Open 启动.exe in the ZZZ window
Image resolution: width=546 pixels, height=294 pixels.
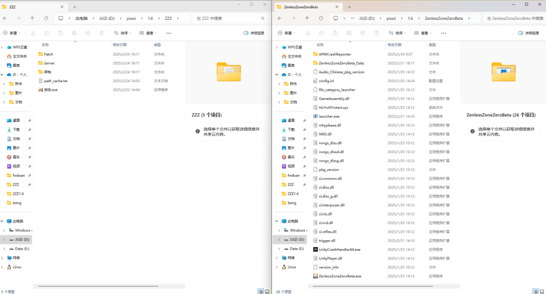tap(51, 90)
